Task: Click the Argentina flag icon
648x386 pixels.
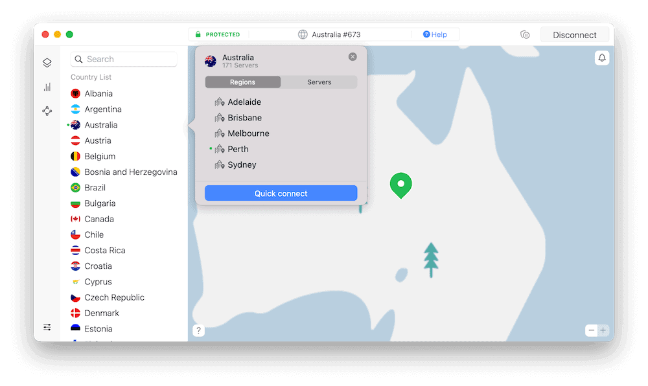Action: click(75, 109)
